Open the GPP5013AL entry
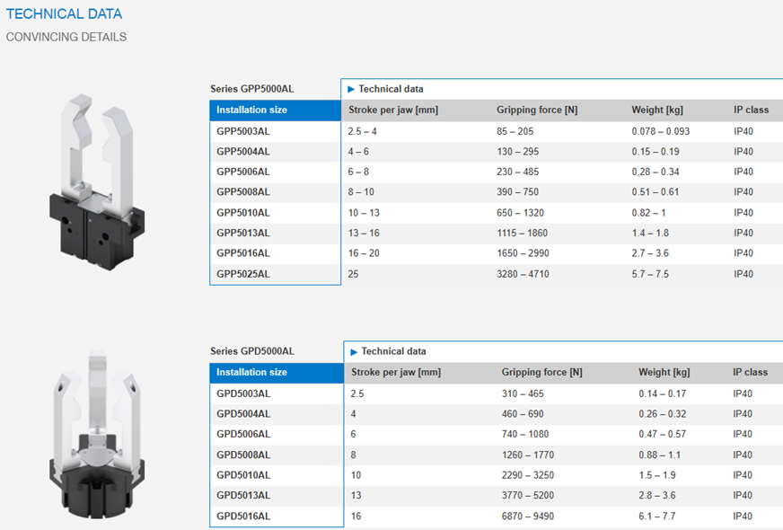Viewport: 783px width, 530px height. [243, 233]
